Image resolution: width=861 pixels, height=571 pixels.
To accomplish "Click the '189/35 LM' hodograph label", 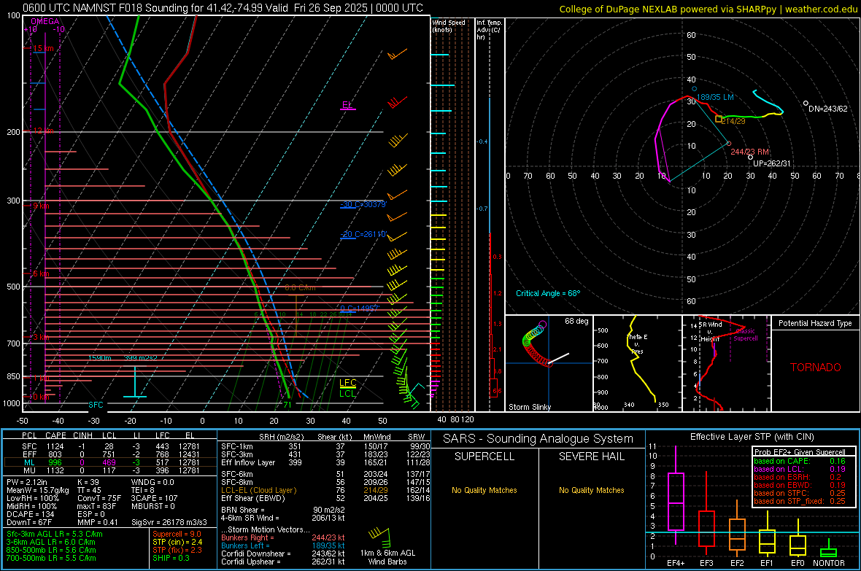I will pos(715,97).
